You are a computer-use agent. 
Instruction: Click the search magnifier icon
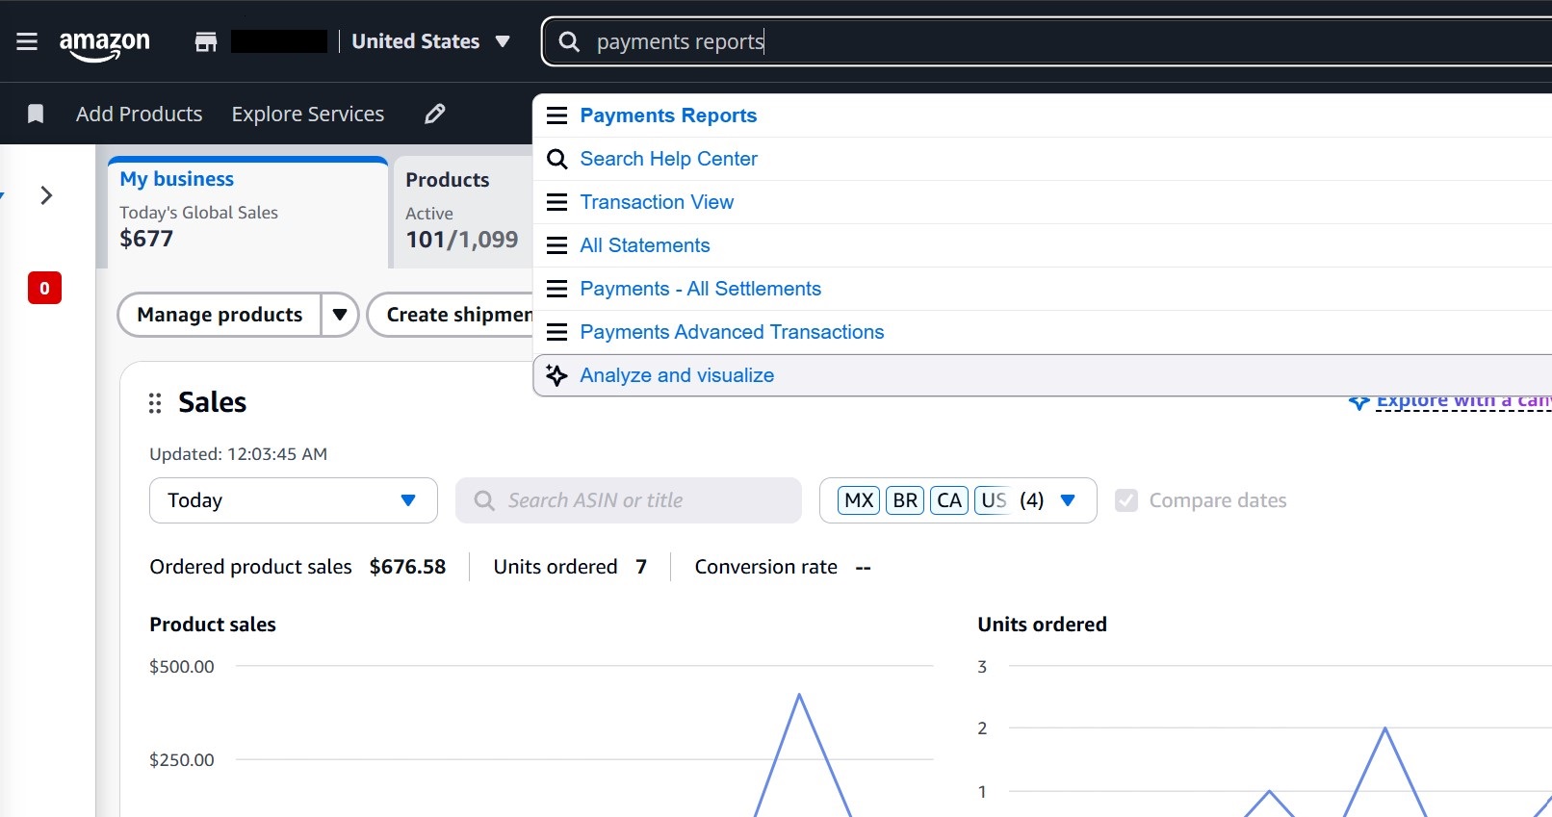pos(569,41)
